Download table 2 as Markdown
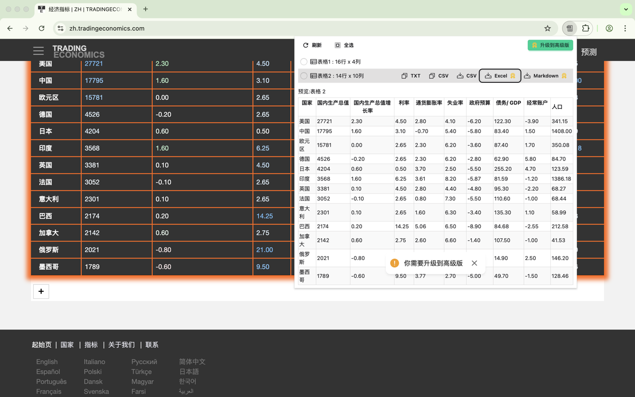 click(x=545, y=76)
